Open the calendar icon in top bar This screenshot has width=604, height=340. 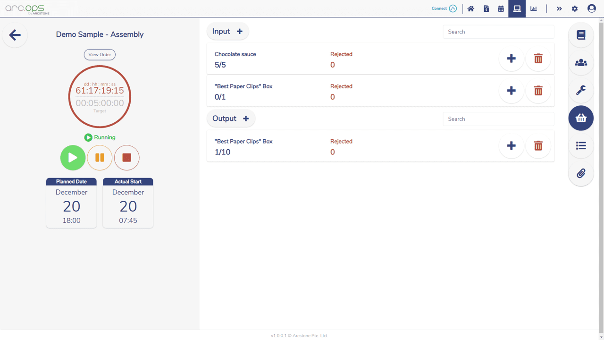tap(501, 8)
